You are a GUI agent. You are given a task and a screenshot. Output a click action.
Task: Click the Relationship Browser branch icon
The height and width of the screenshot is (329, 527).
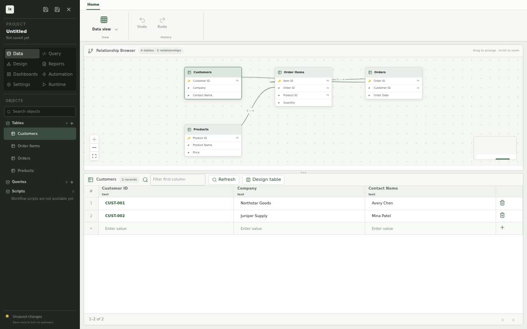tap(91, 51)
